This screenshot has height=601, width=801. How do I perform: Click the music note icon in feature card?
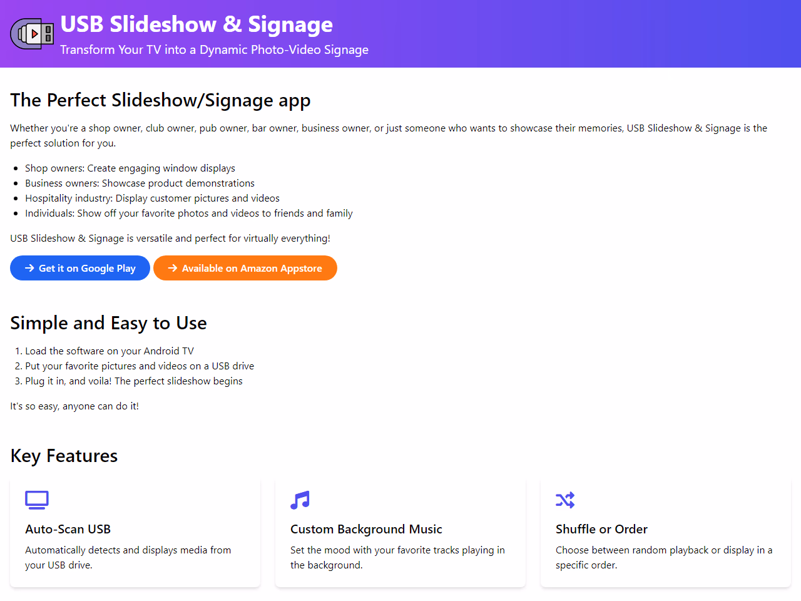click(x=300, y=500)
